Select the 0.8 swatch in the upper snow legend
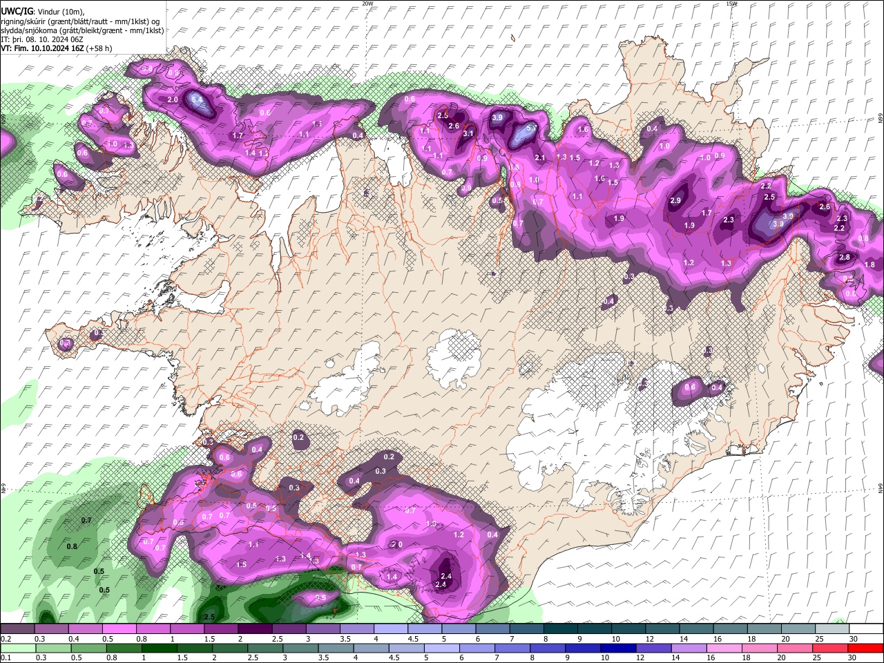 pos(153,629)
